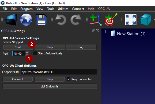The image size is (155, 104).
Task: Add a reference frame
Action: 96,20
